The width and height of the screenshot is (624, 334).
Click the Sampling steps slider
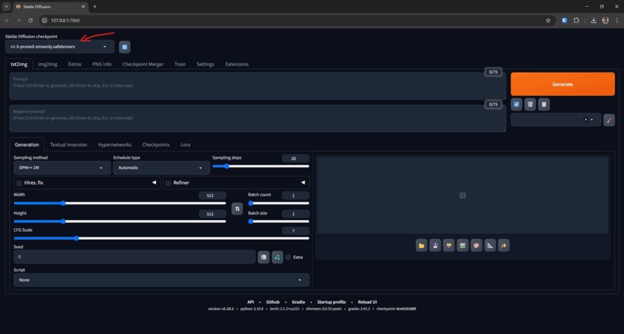coord(261,167)
